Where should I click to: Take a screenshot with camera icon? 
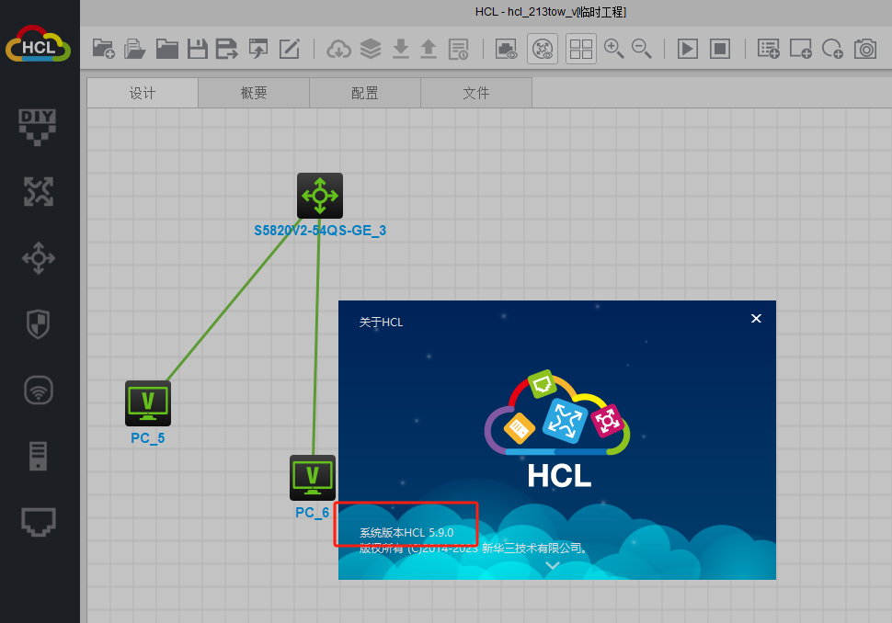pyautogui.click(x=865, y=49)
